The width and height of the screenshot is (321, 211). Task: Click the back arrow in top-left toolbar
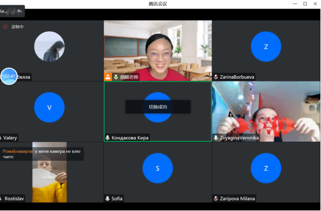[x=20, y=11]
